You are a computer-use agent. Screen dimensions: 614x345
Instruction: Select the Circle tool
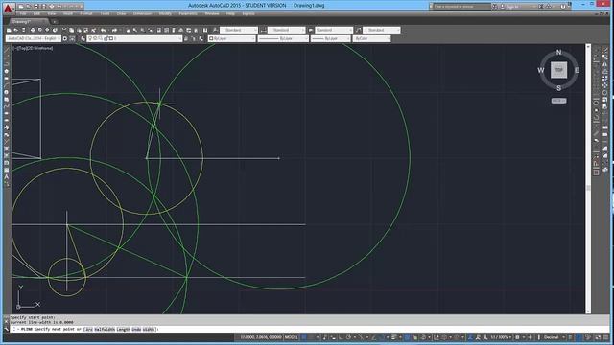(x=7, y=92)
